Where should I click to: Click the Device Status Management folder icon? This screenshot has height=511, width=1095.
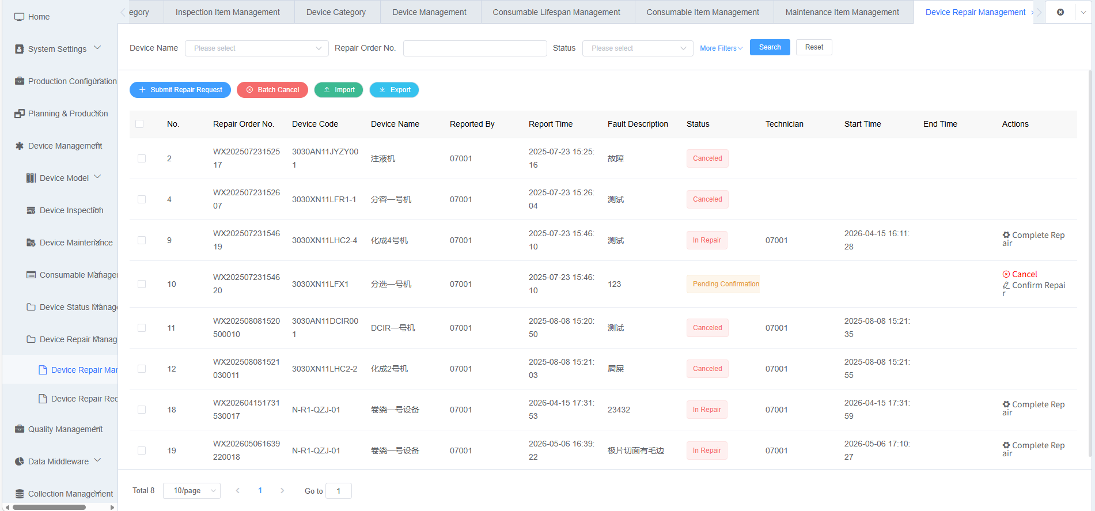(31, 307)
